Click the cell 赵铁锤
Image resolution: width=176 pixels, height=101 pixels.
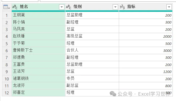[x=38, y=36]
